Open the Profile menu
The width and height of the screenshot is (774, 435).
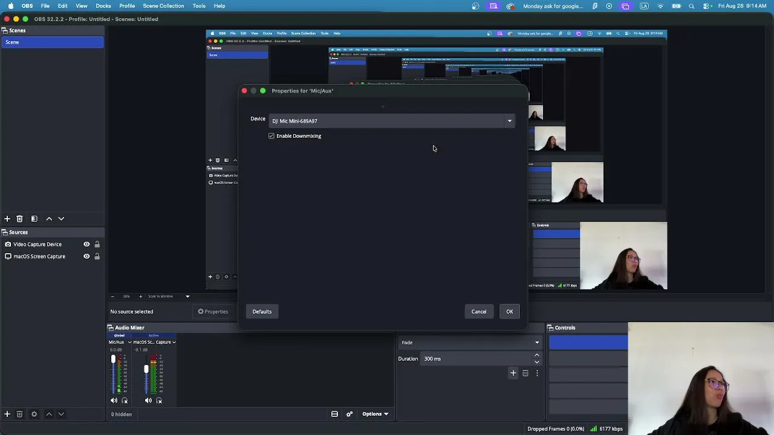(x=127, y=6)
